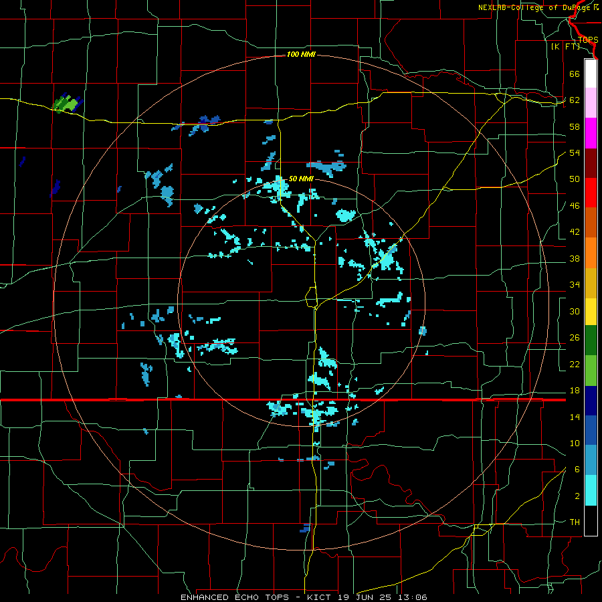Click the legend value '22'
Screen dimensions: 602x602
click(575, 365)
